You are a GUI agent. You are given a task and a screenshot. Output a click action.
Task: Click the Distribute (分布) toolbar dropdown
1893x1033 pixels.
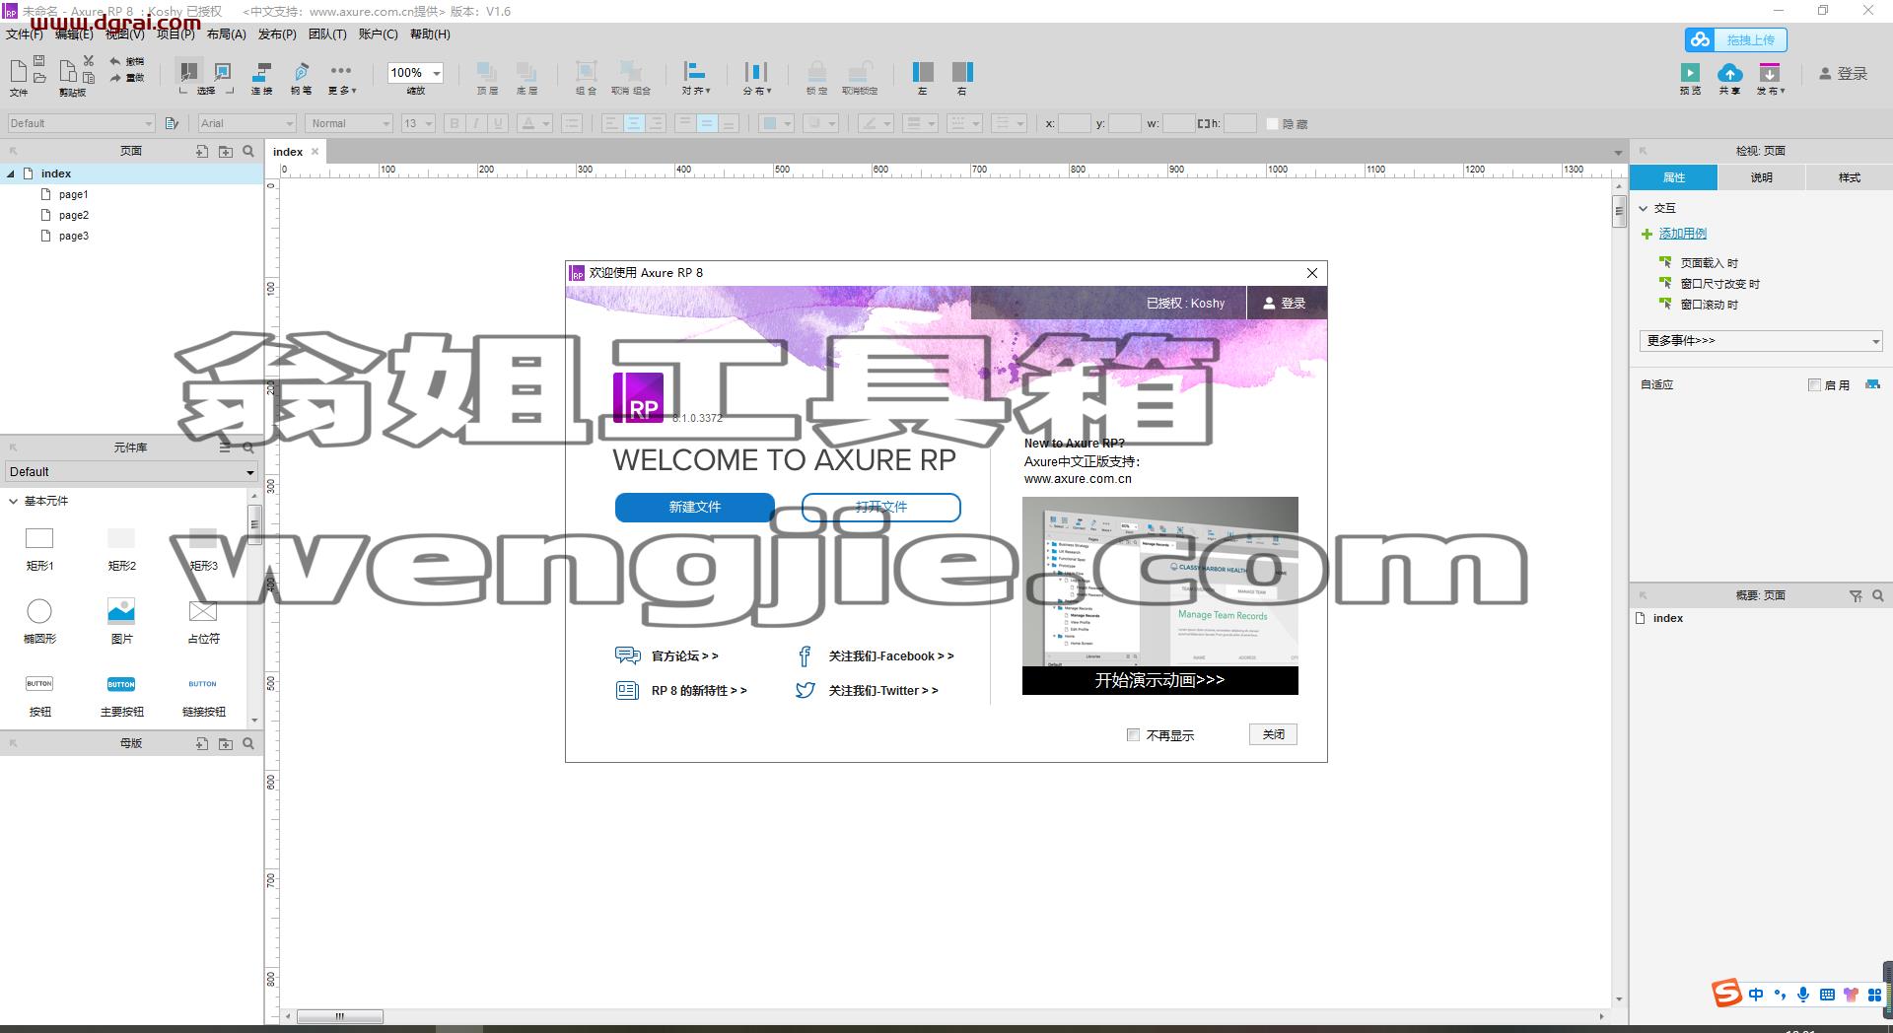[x=756, y=78]
